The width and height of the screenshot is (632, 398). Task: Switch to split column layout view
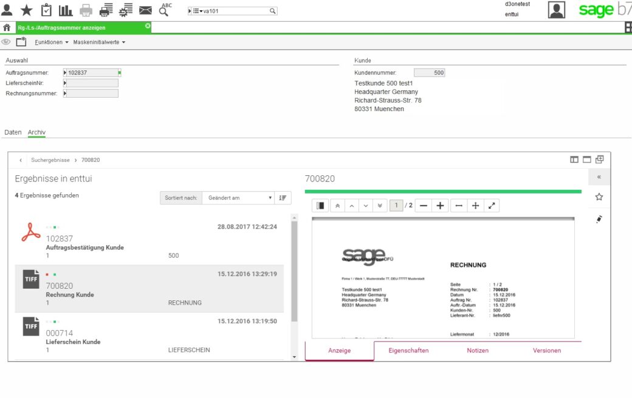click(x=574, y=160)
